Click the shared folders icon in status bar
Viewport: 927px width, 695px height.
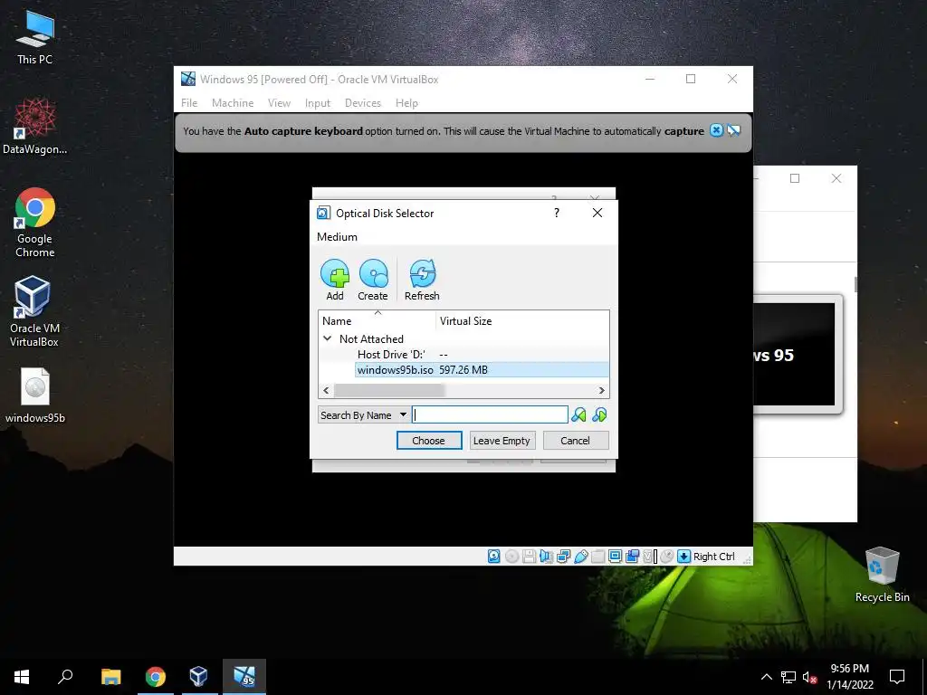(597, 557)
